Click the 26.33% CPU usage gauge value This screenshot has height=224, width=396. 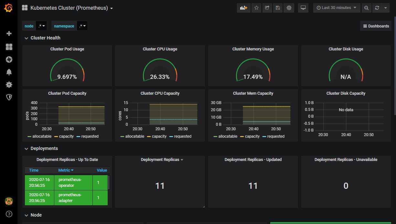tap(160, 77)
